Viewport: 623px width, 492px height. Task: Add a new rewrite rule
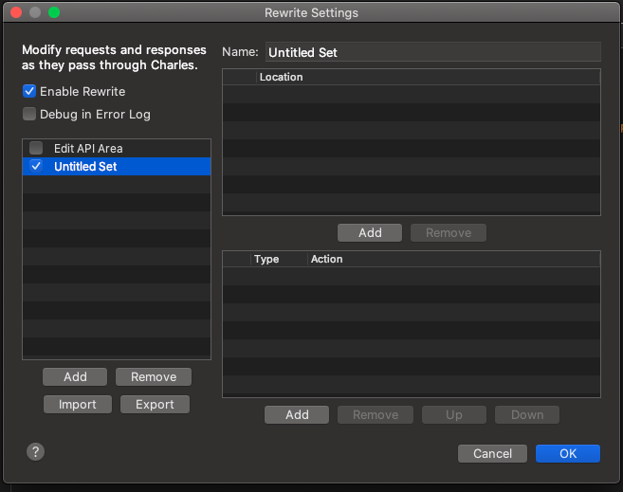(297, 414)
